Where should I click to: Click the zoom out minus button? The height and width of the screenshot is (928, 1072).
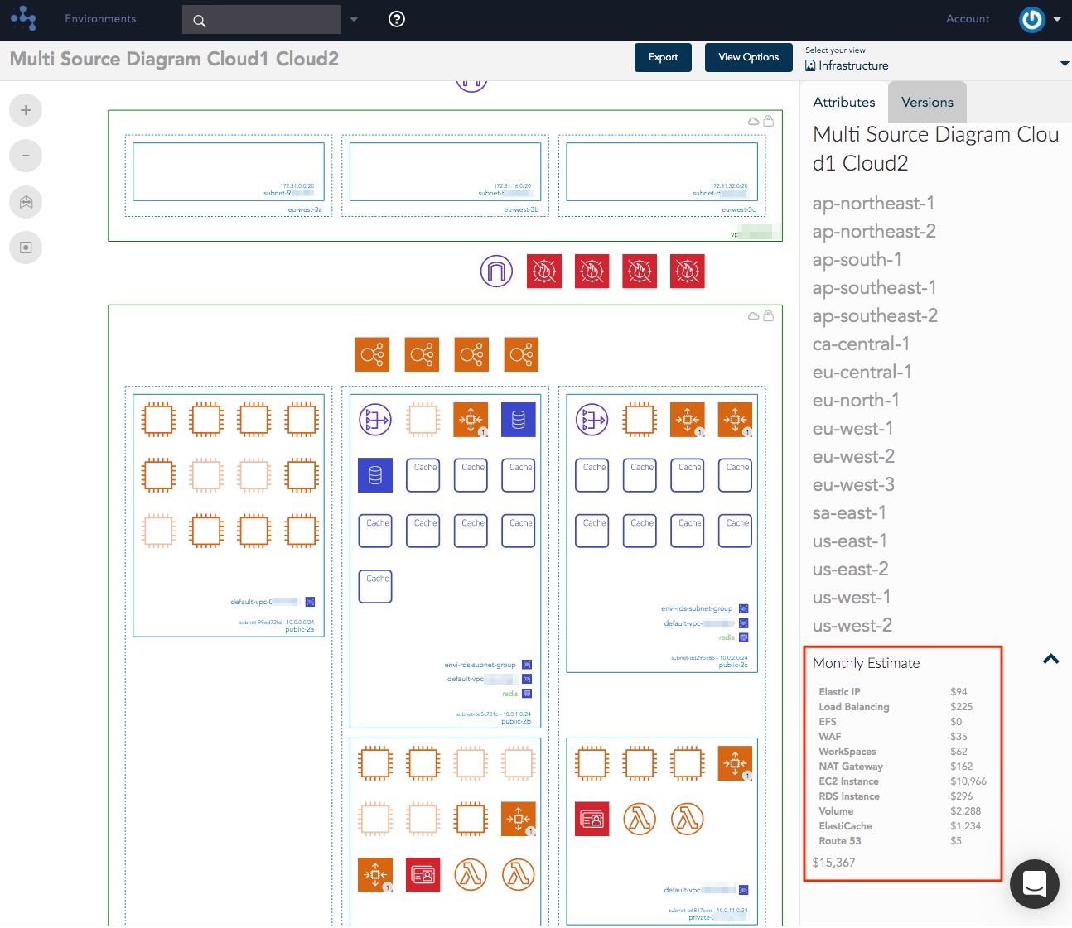point(26,156)
